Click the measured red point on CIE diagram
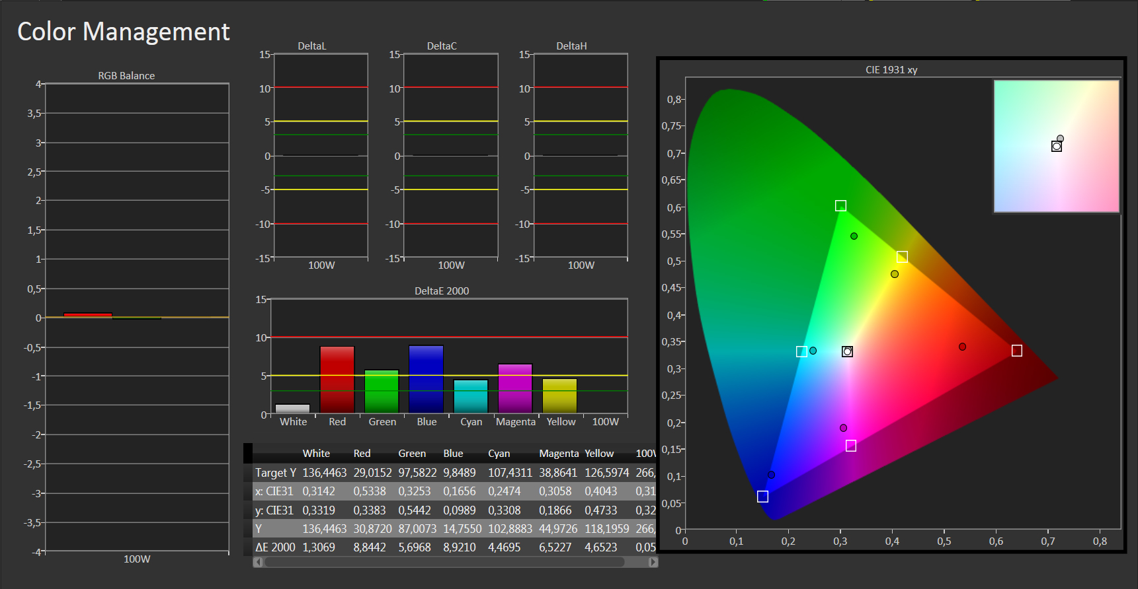The width and height of the screenshot is (1138, 589). coord(963,347)
